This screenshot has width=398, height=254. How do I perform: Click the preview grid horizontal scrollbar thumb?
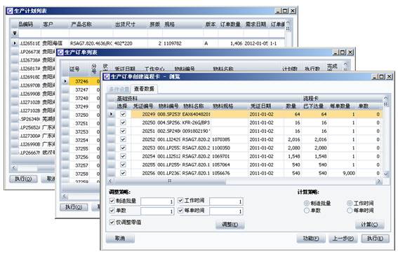pyautogui.click(x=170, y=181)
